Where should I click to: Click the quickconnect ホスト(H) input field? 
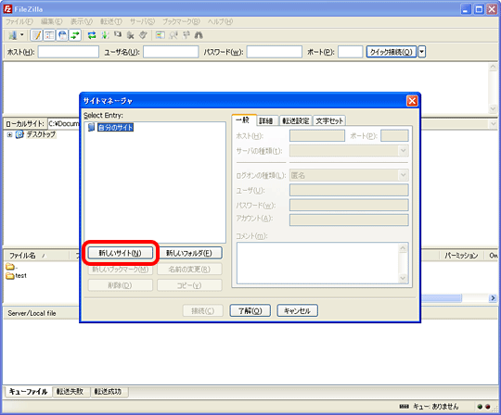tap(69, 52)
